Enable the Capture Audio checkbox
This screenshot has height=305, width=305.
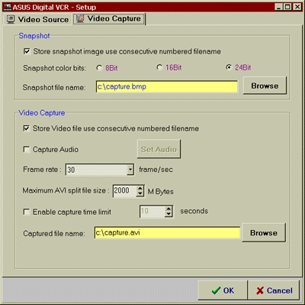(27, 149)
